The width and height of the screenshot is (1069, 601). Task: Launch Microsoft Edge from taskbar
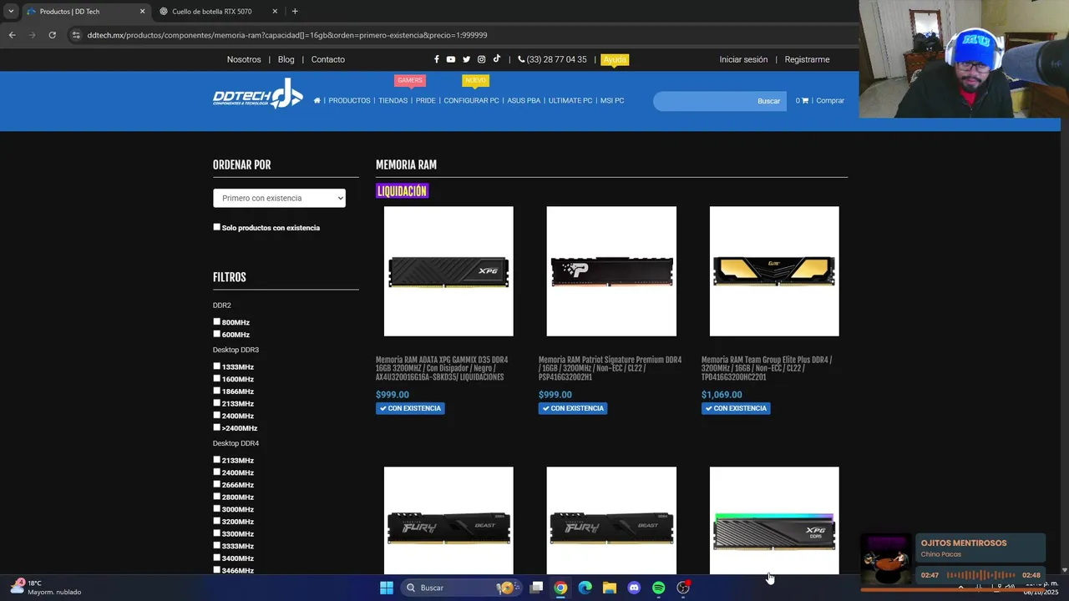[585, 588]
